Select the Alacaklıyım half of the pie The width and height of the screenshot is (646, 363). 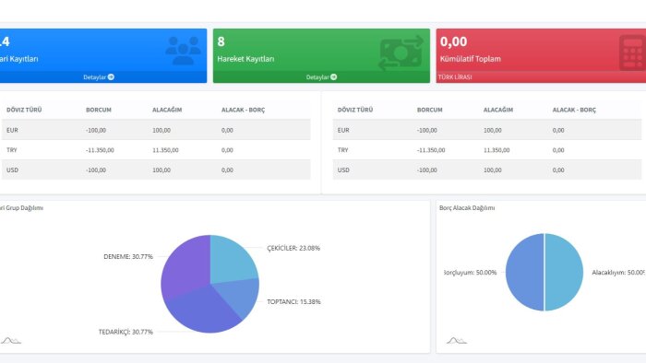564,272
